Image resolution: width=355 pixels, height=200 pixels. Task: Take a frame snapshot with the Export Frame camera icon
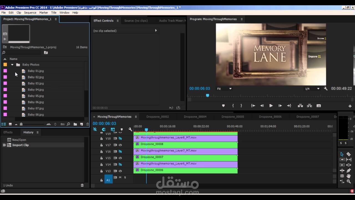[x=318, y=106]
